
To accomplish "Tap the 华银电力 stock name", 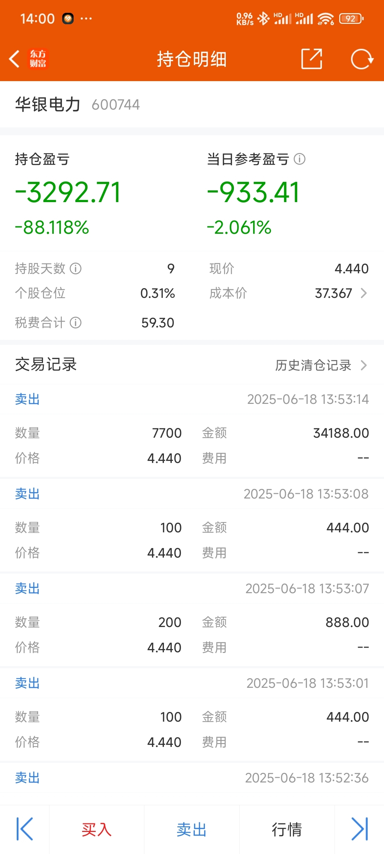I will (48, 105).
